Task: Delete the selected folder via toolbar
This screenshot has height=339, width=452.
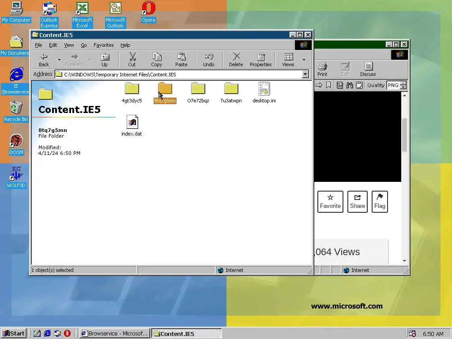Action: pyautogui.click(x=236, y=60)
